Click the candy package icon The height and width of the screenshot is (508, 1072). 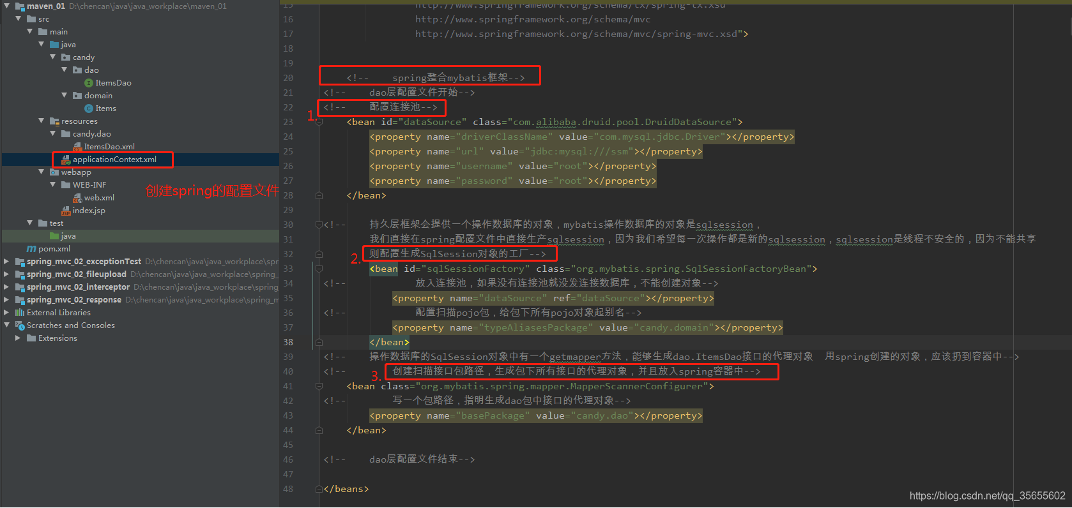[x=66, y=57]
